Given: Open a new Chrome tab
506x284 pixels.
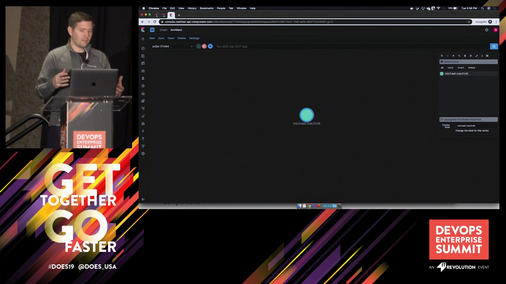Looking at the screenshot, I should click(179, 15).
